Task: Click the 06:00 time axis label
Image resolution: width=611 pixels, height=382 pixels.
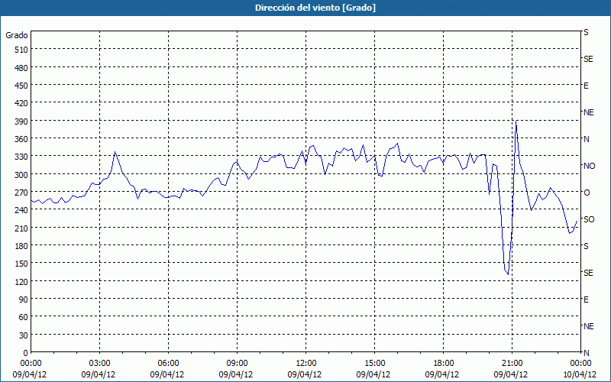Action: (168, 364)
